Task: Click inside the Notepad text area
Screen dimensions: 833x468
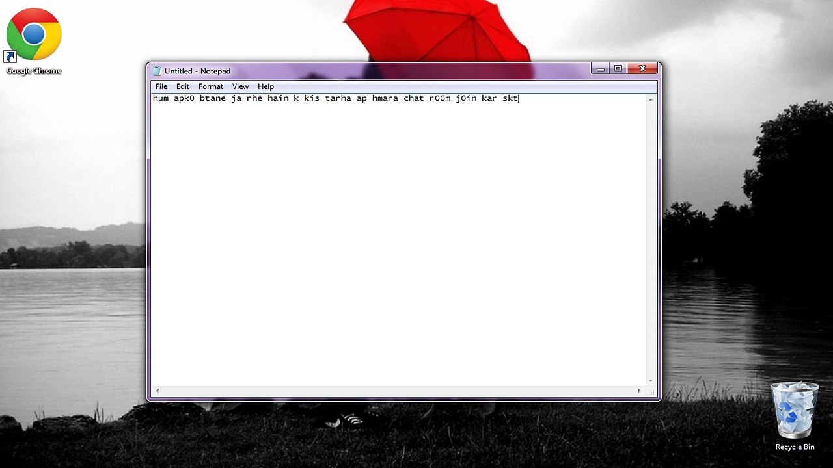Action: point(398,240)
